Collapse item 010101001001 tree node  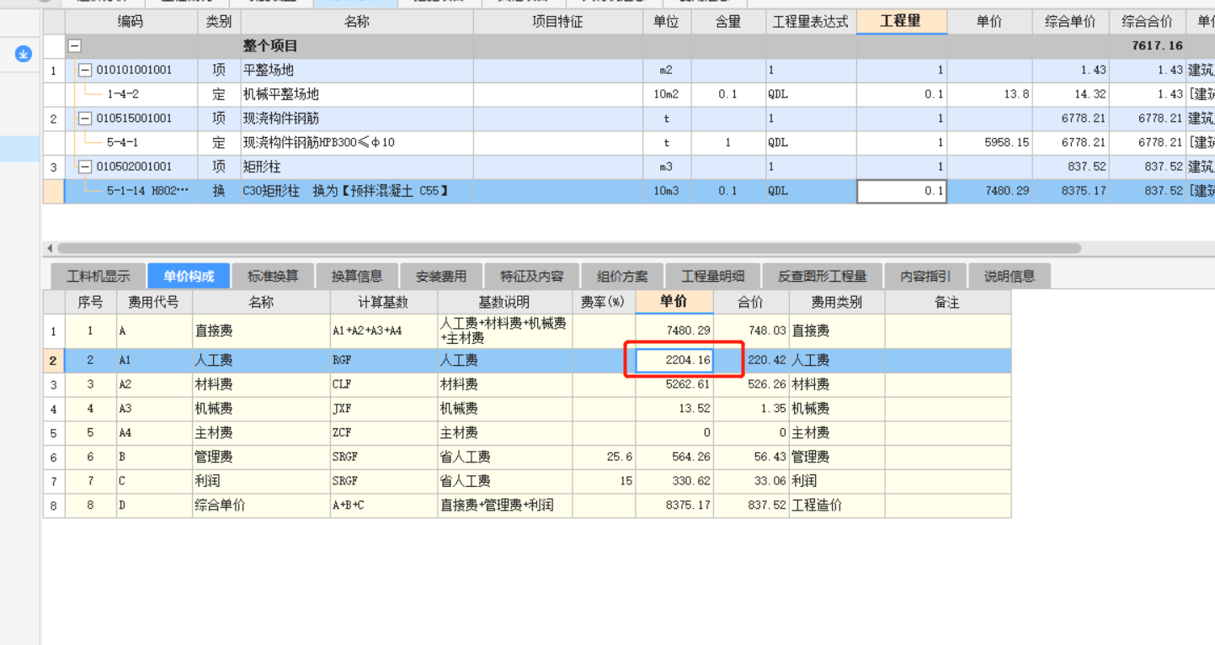click(85, 71)
